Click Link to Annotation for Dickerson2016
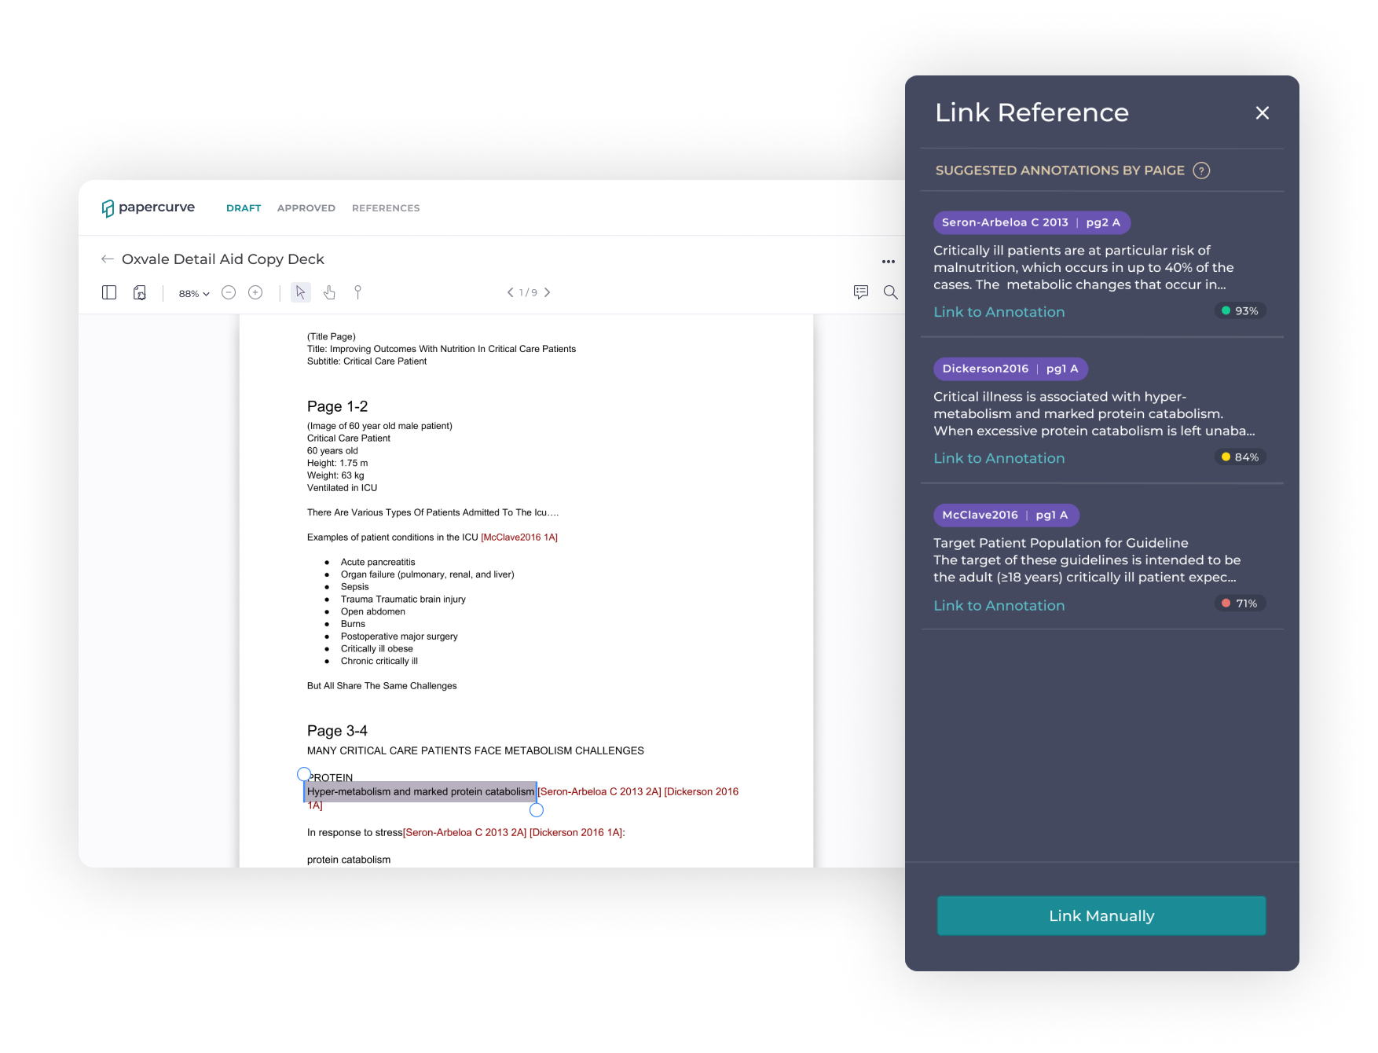This screenshot has height=1053, width=1378. (999, 458)
